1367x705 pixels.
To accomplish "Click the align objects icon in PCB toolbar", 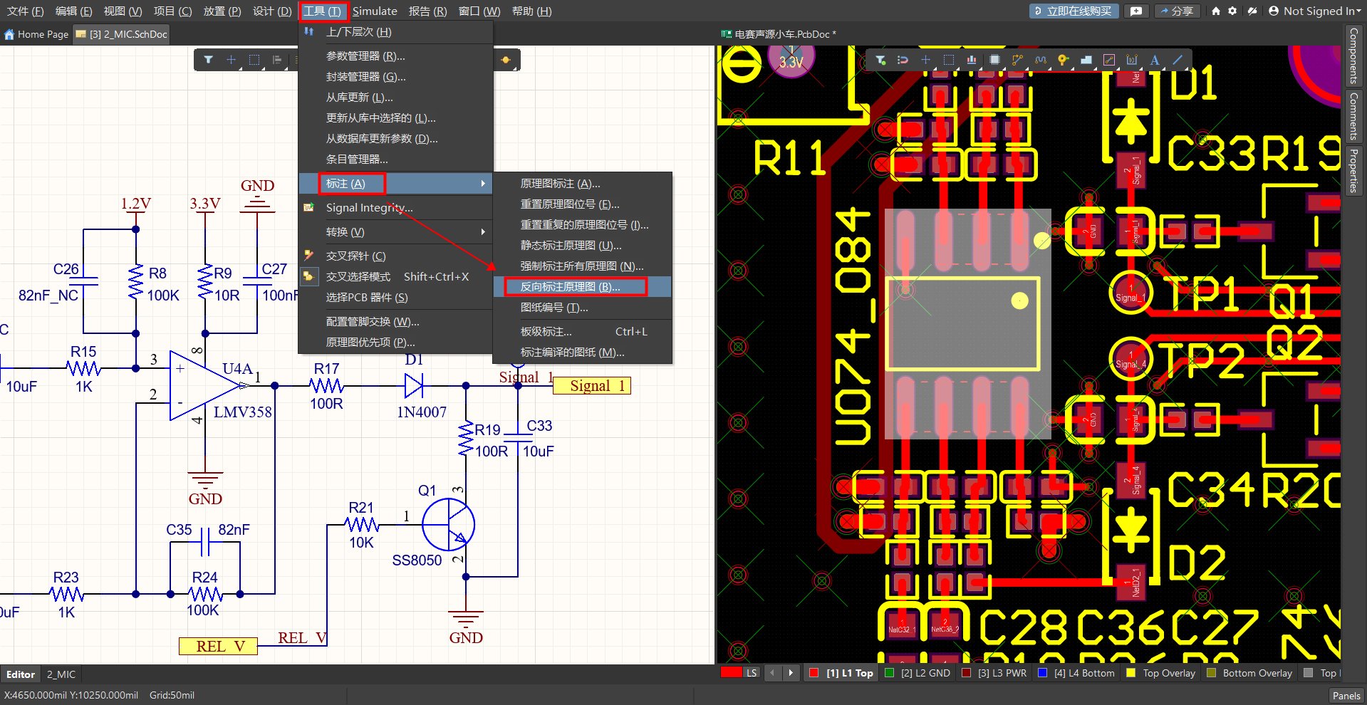I will (x=971, y=61).
